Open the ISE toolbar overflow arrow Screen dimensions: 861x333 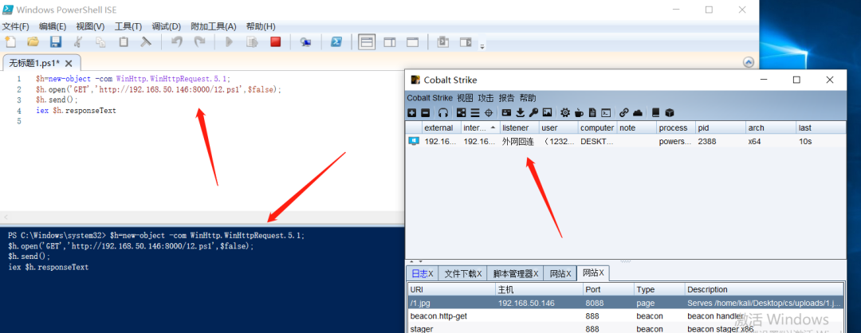click(x=482, y=45)
